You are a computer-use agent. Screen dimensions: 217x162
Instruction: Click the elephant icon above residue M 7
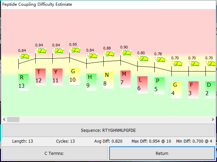click(126, 53)
